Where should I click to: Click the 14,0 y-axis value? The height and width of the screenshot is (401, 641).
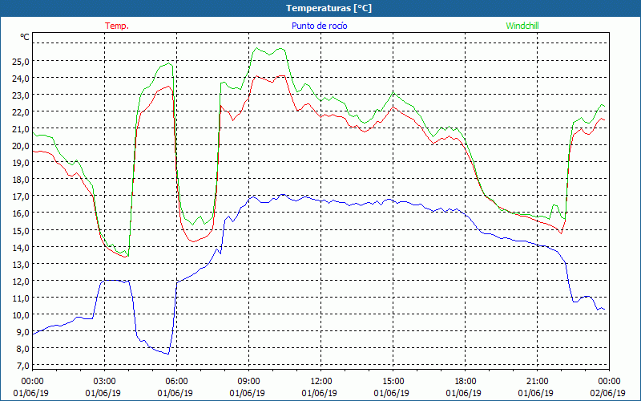(x=22, y=247)
